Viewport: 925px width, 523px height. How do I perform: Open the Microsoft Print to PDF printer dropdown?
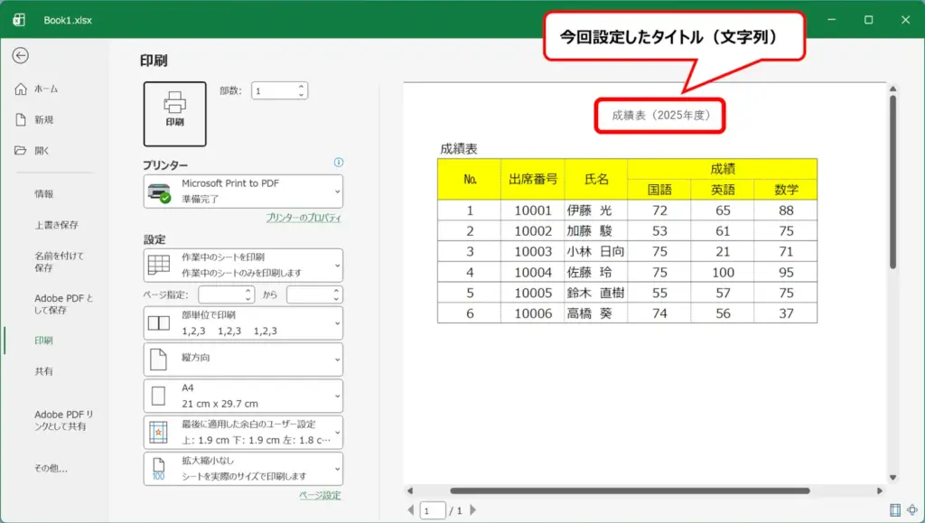(243, 191)
